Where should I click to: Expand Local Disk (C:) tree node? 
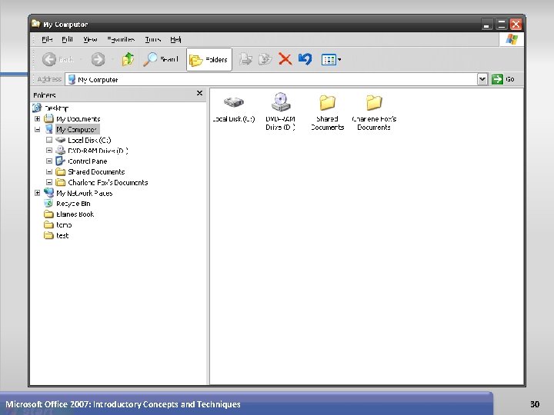point(49,140)
